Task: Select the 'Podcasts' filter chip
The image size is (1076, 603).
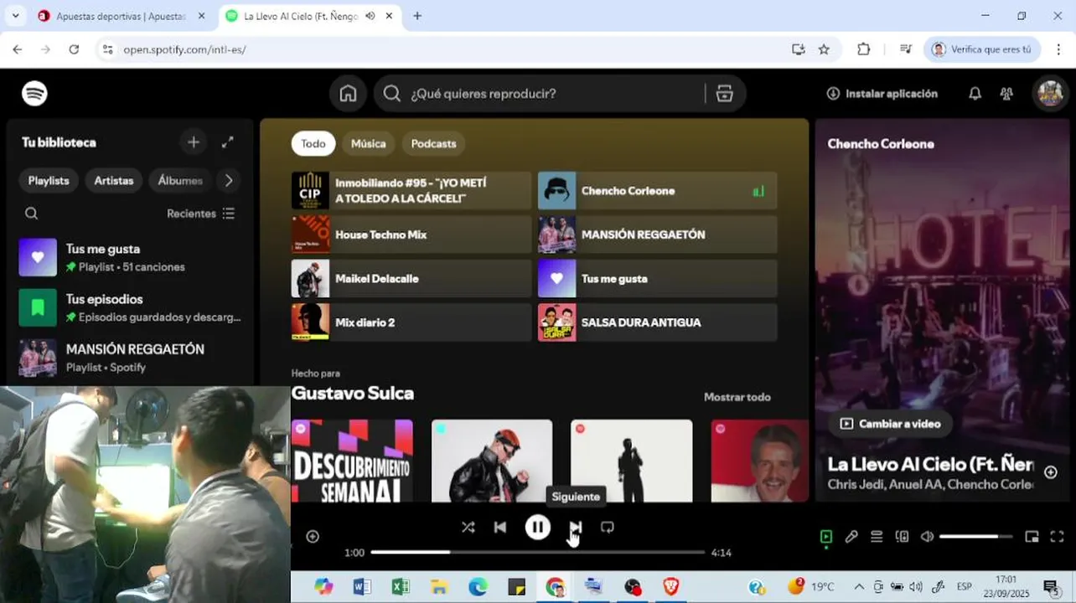Action: pyautogui.click(x=433, y=143)
